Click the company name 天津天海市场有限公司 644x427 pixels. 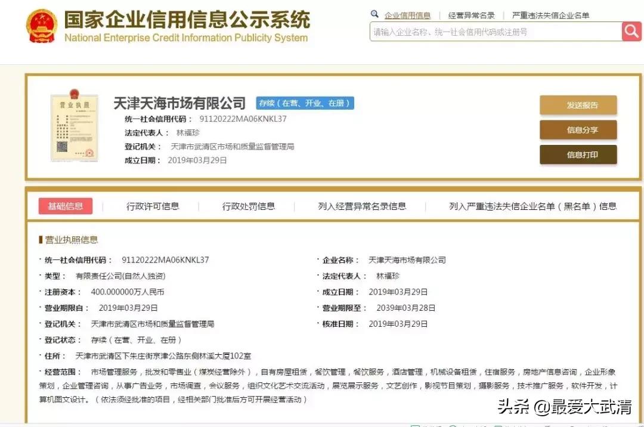click(x=179, y=102)
